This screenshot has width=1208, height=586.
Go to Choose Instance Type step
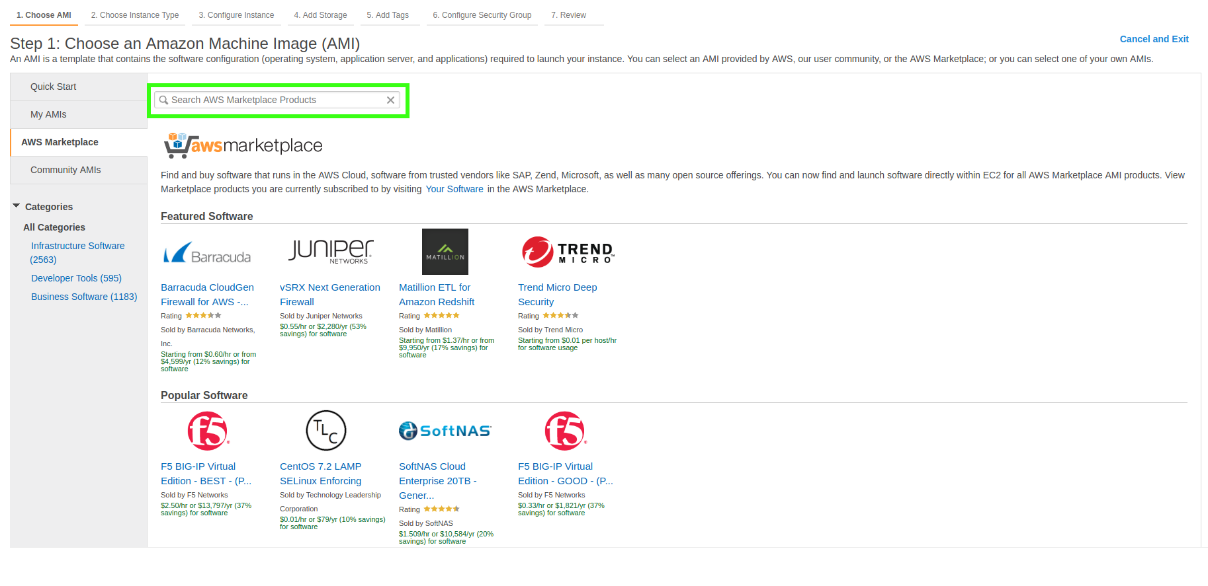(x=135, y=15)
